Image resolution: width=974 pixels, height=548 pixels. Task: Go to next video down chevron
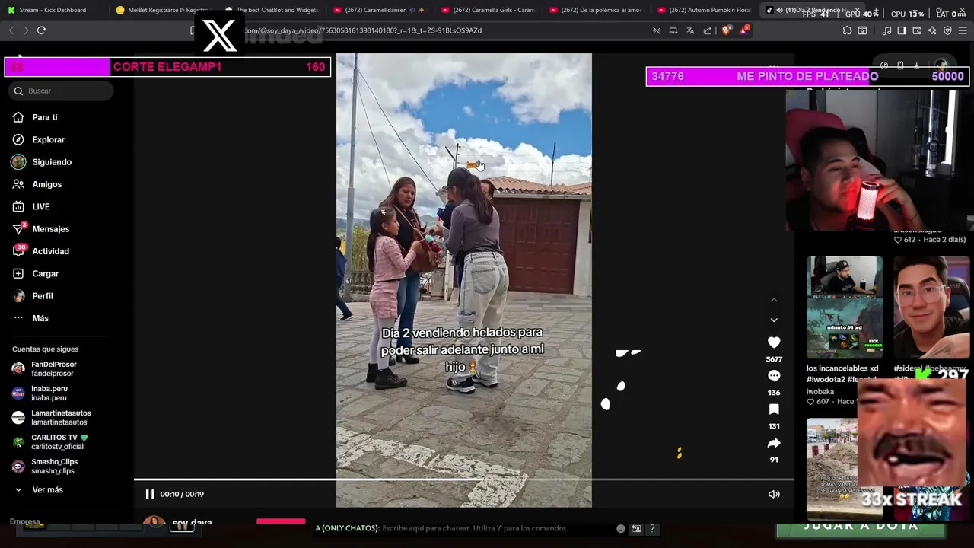pos(774,320)
